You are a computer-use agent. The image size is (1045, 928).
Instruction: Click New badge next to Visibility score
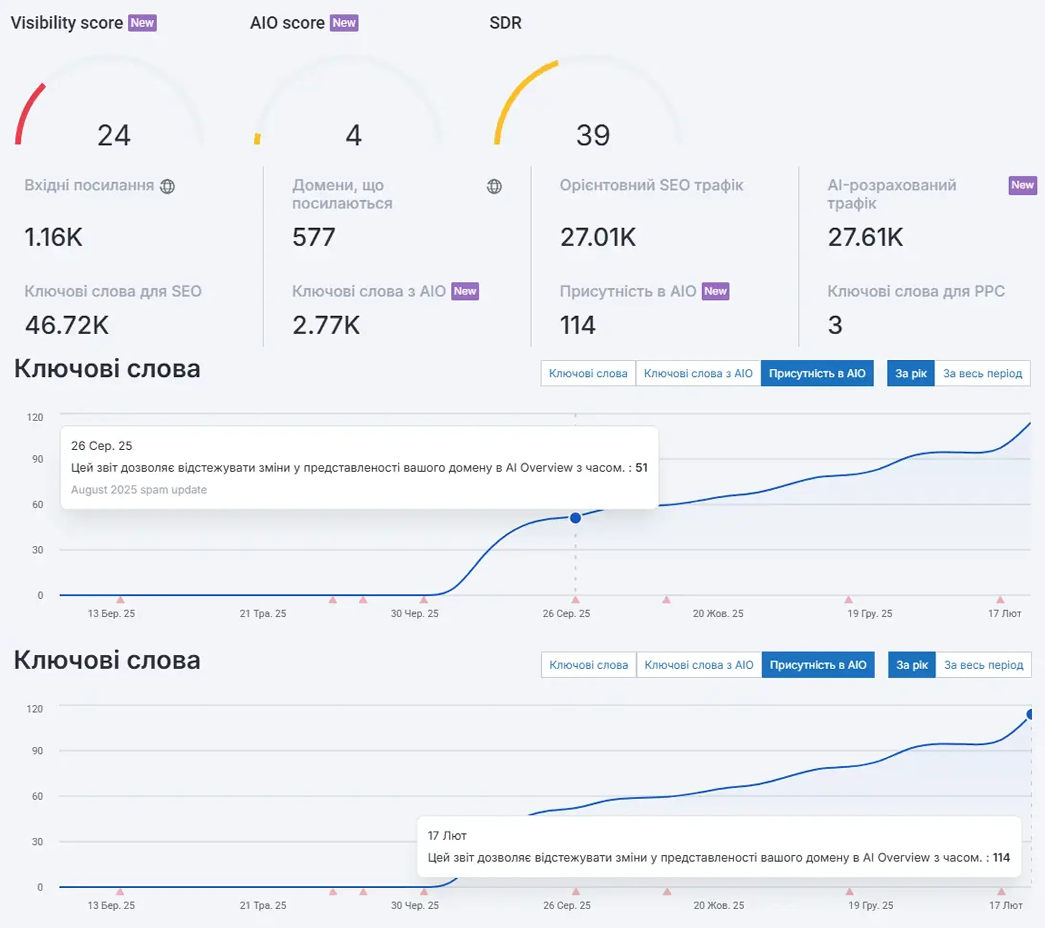coord(142,22)
